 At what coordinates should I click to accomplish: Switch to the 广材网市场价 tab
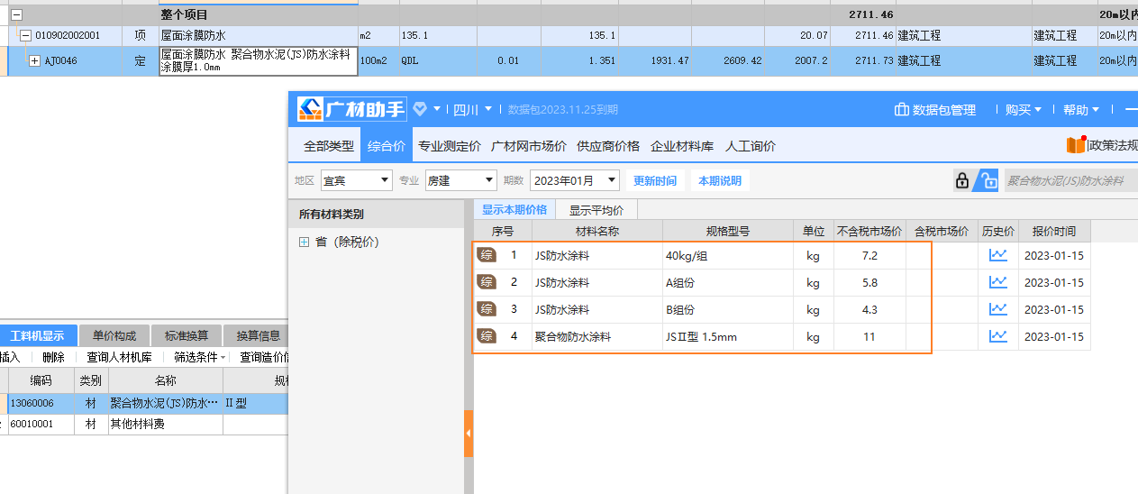click(x=528, y=146)
